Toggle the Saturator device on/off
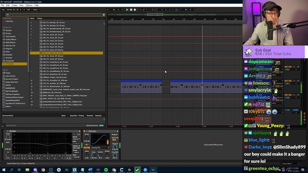308x173 pixels. pos(84,131)
